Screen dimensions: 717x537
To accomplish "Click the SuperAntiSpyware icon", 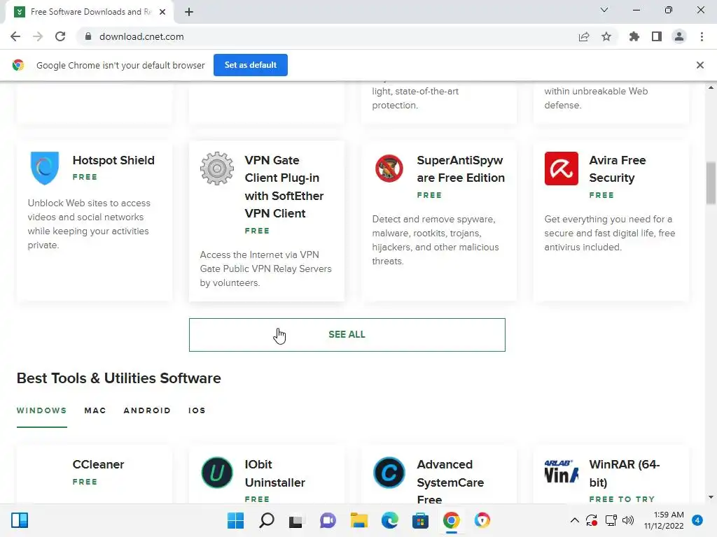I will pyautogui.click(x=389, y=169).
